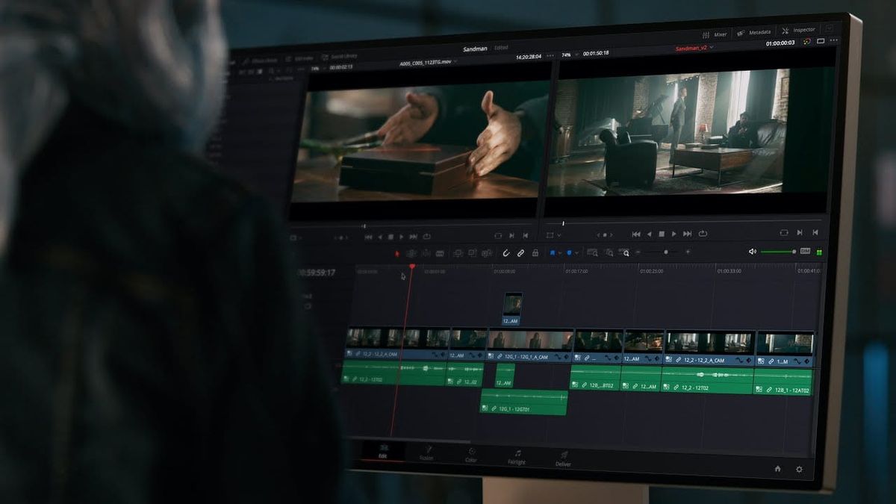This screenshot has height=504, width=896.
Task: Toggle loop playback in source viewer
Action: coord(426,237)
